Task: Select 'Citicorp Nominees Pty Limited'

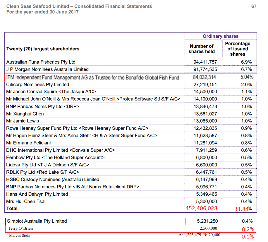Action: click(38, 85)
